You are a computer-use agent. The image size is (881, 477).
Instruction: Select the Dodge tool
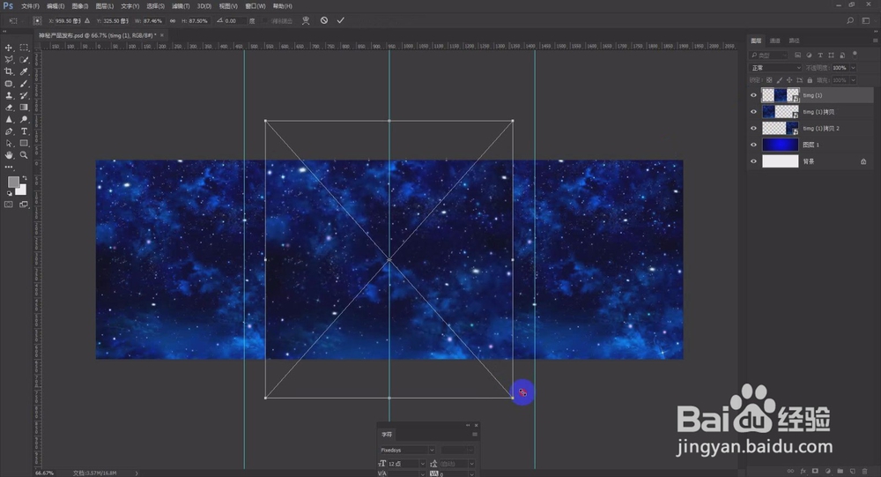tap(24, 119)
